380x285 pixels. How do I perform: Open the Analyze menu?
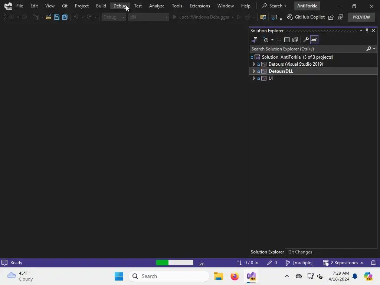157,6
